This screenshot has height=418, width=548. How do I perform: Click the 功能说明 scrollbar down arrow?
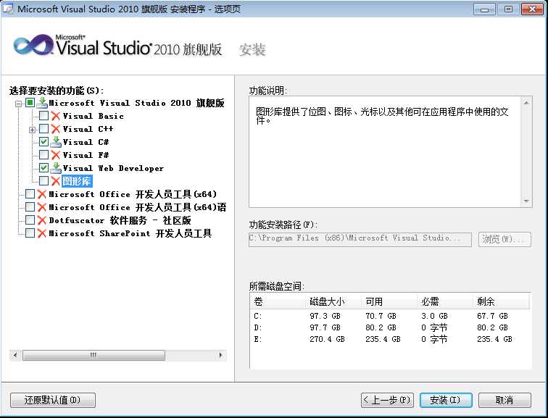click(526, 201)
